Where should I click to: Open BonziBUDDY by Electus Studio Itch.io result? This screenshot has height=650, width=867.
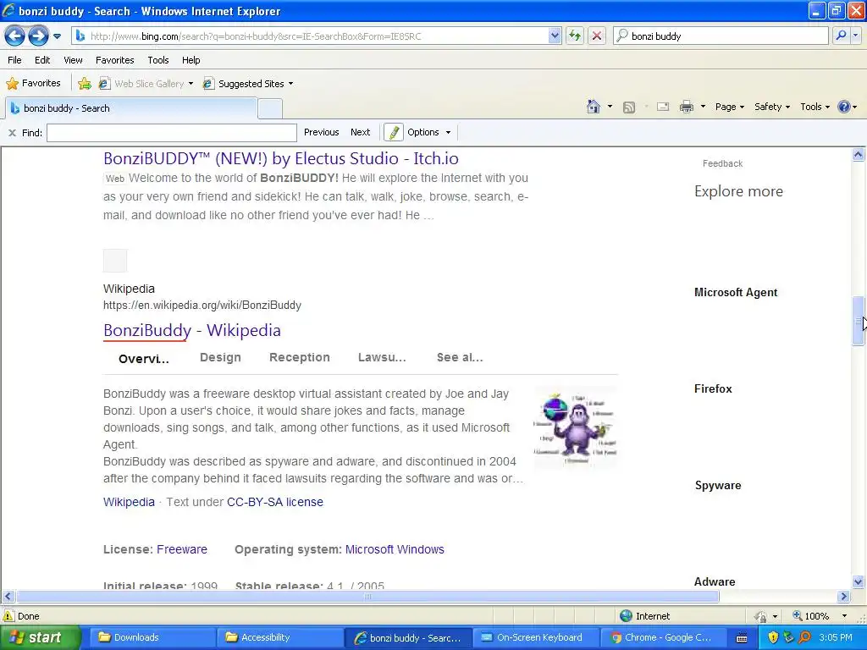pos(281,158)
